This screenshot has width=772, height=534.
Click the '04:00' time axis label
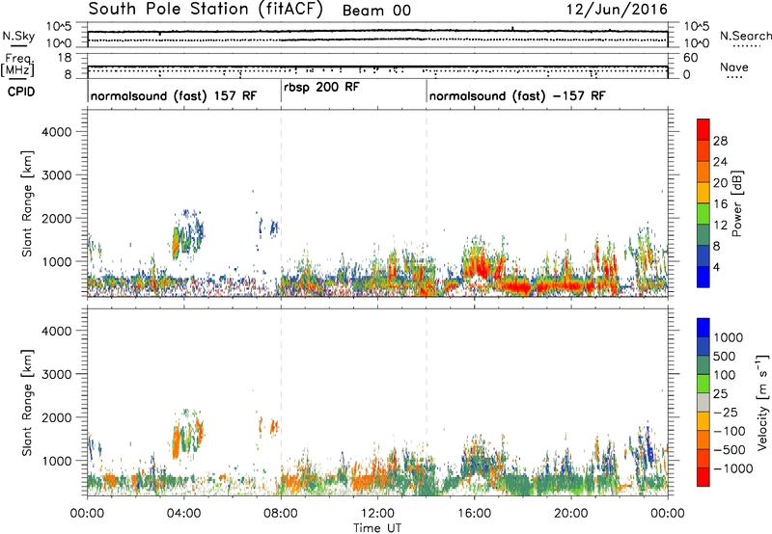coord(183,514)
